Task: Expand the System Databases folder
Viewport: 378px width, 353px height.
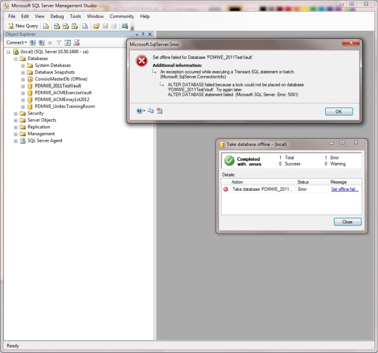Action: 23,66
